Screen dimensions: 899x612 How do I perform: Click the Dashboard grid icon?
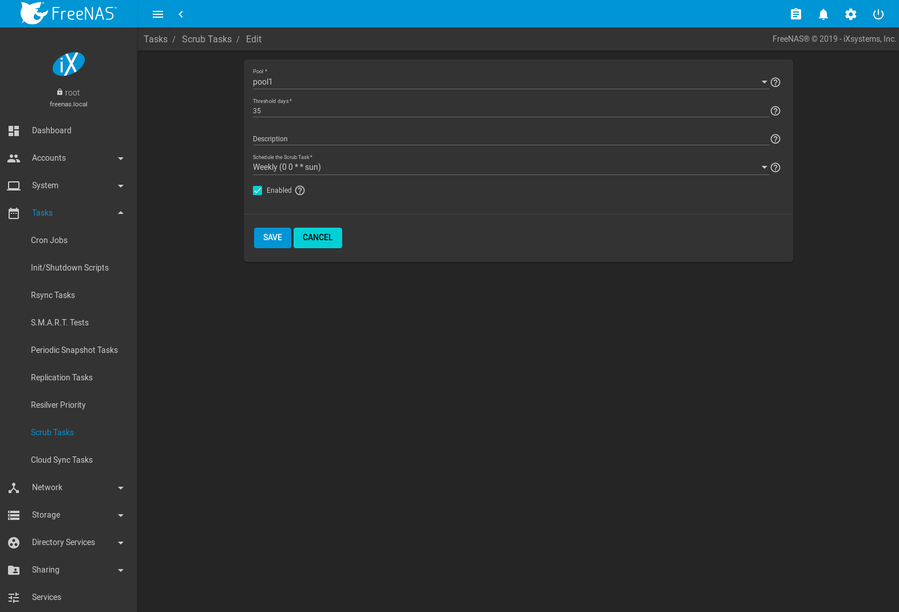[14, 131]
